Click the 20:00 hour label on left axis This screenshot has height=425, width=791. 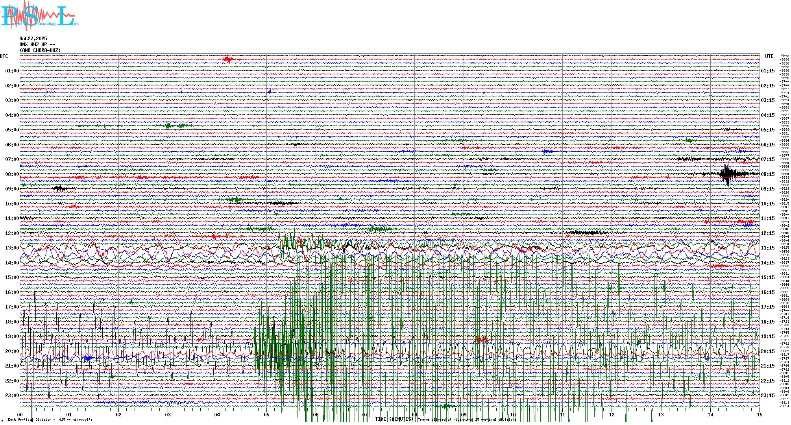12,351
